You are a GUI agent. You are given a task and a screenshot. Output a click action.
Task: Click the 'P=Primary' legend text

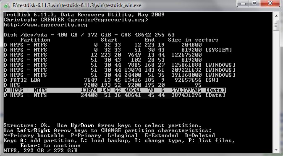click(86, 135)
